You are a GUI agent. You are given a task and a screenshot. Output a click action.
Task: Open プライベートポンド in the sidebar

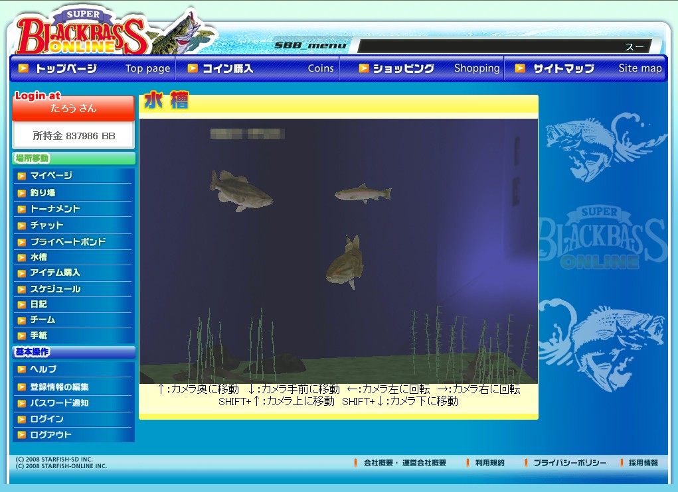point(68,242)
